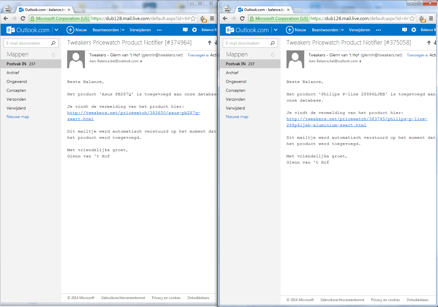Expand the Outlook.com app switcher chevron in left window
438x307 pixels.
[56, 30]
